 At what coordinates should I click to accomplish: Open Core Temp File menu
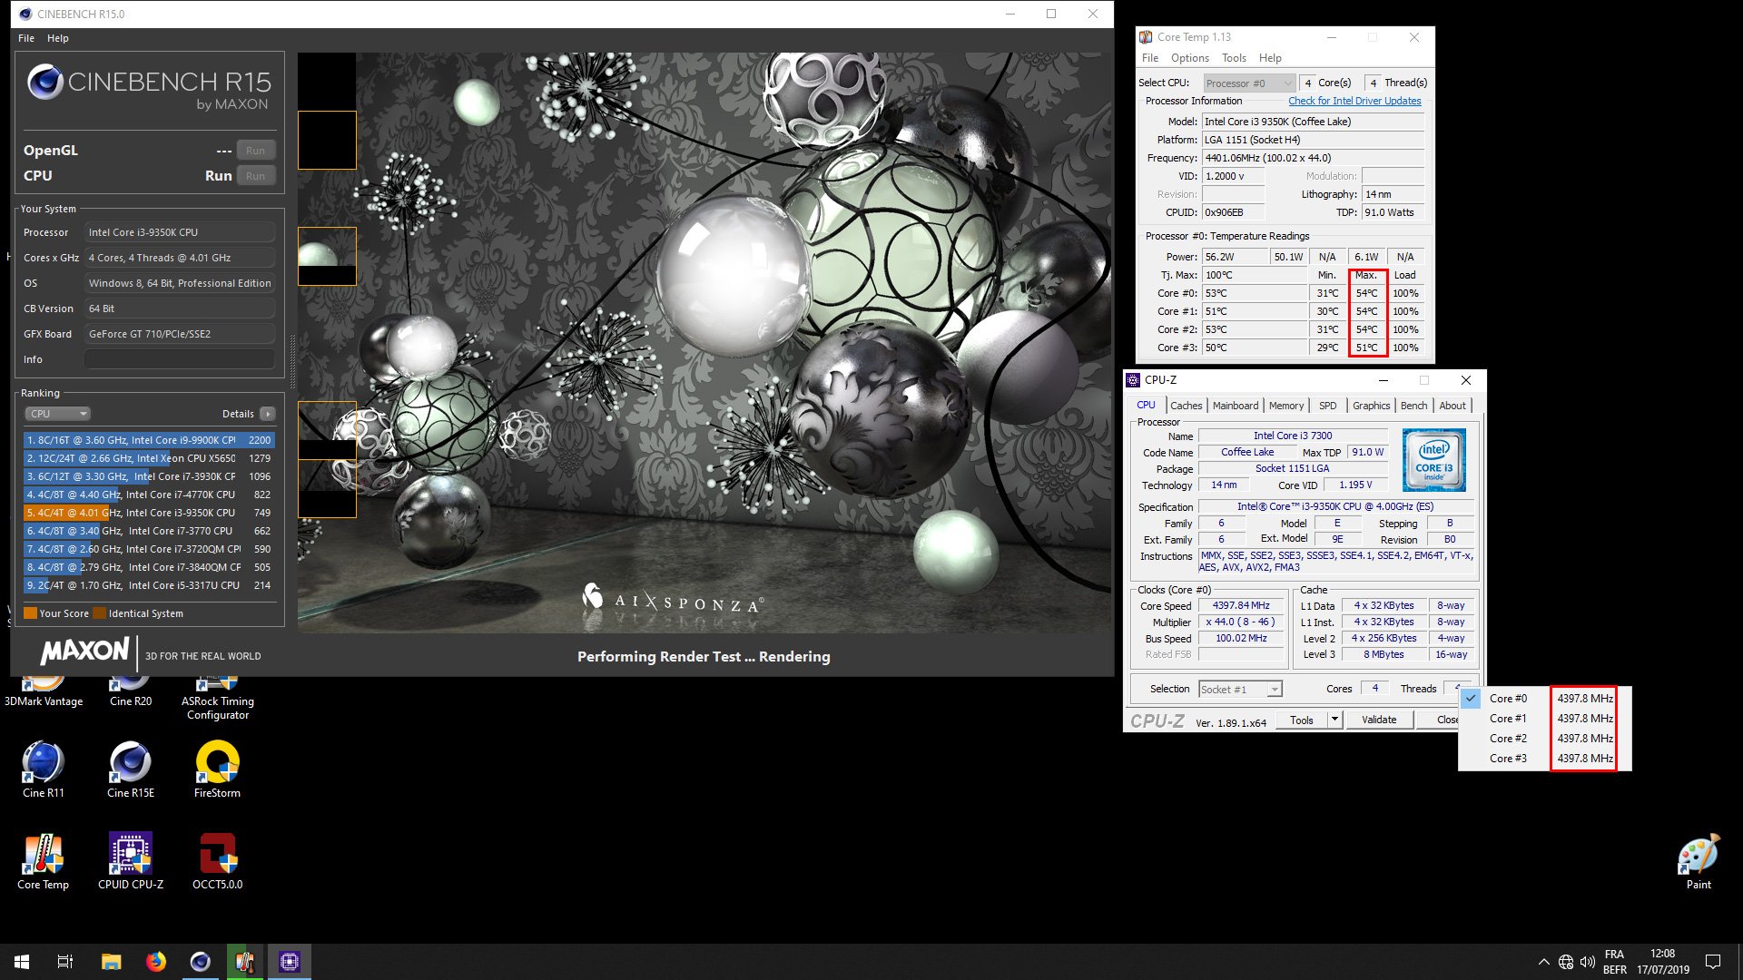pyautogui.click(x=1150, y=58)
